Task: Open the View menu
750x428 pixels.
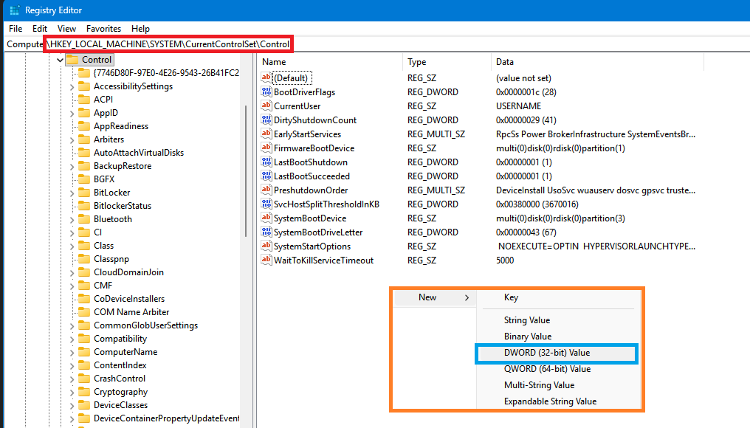Action: (66, 29)
